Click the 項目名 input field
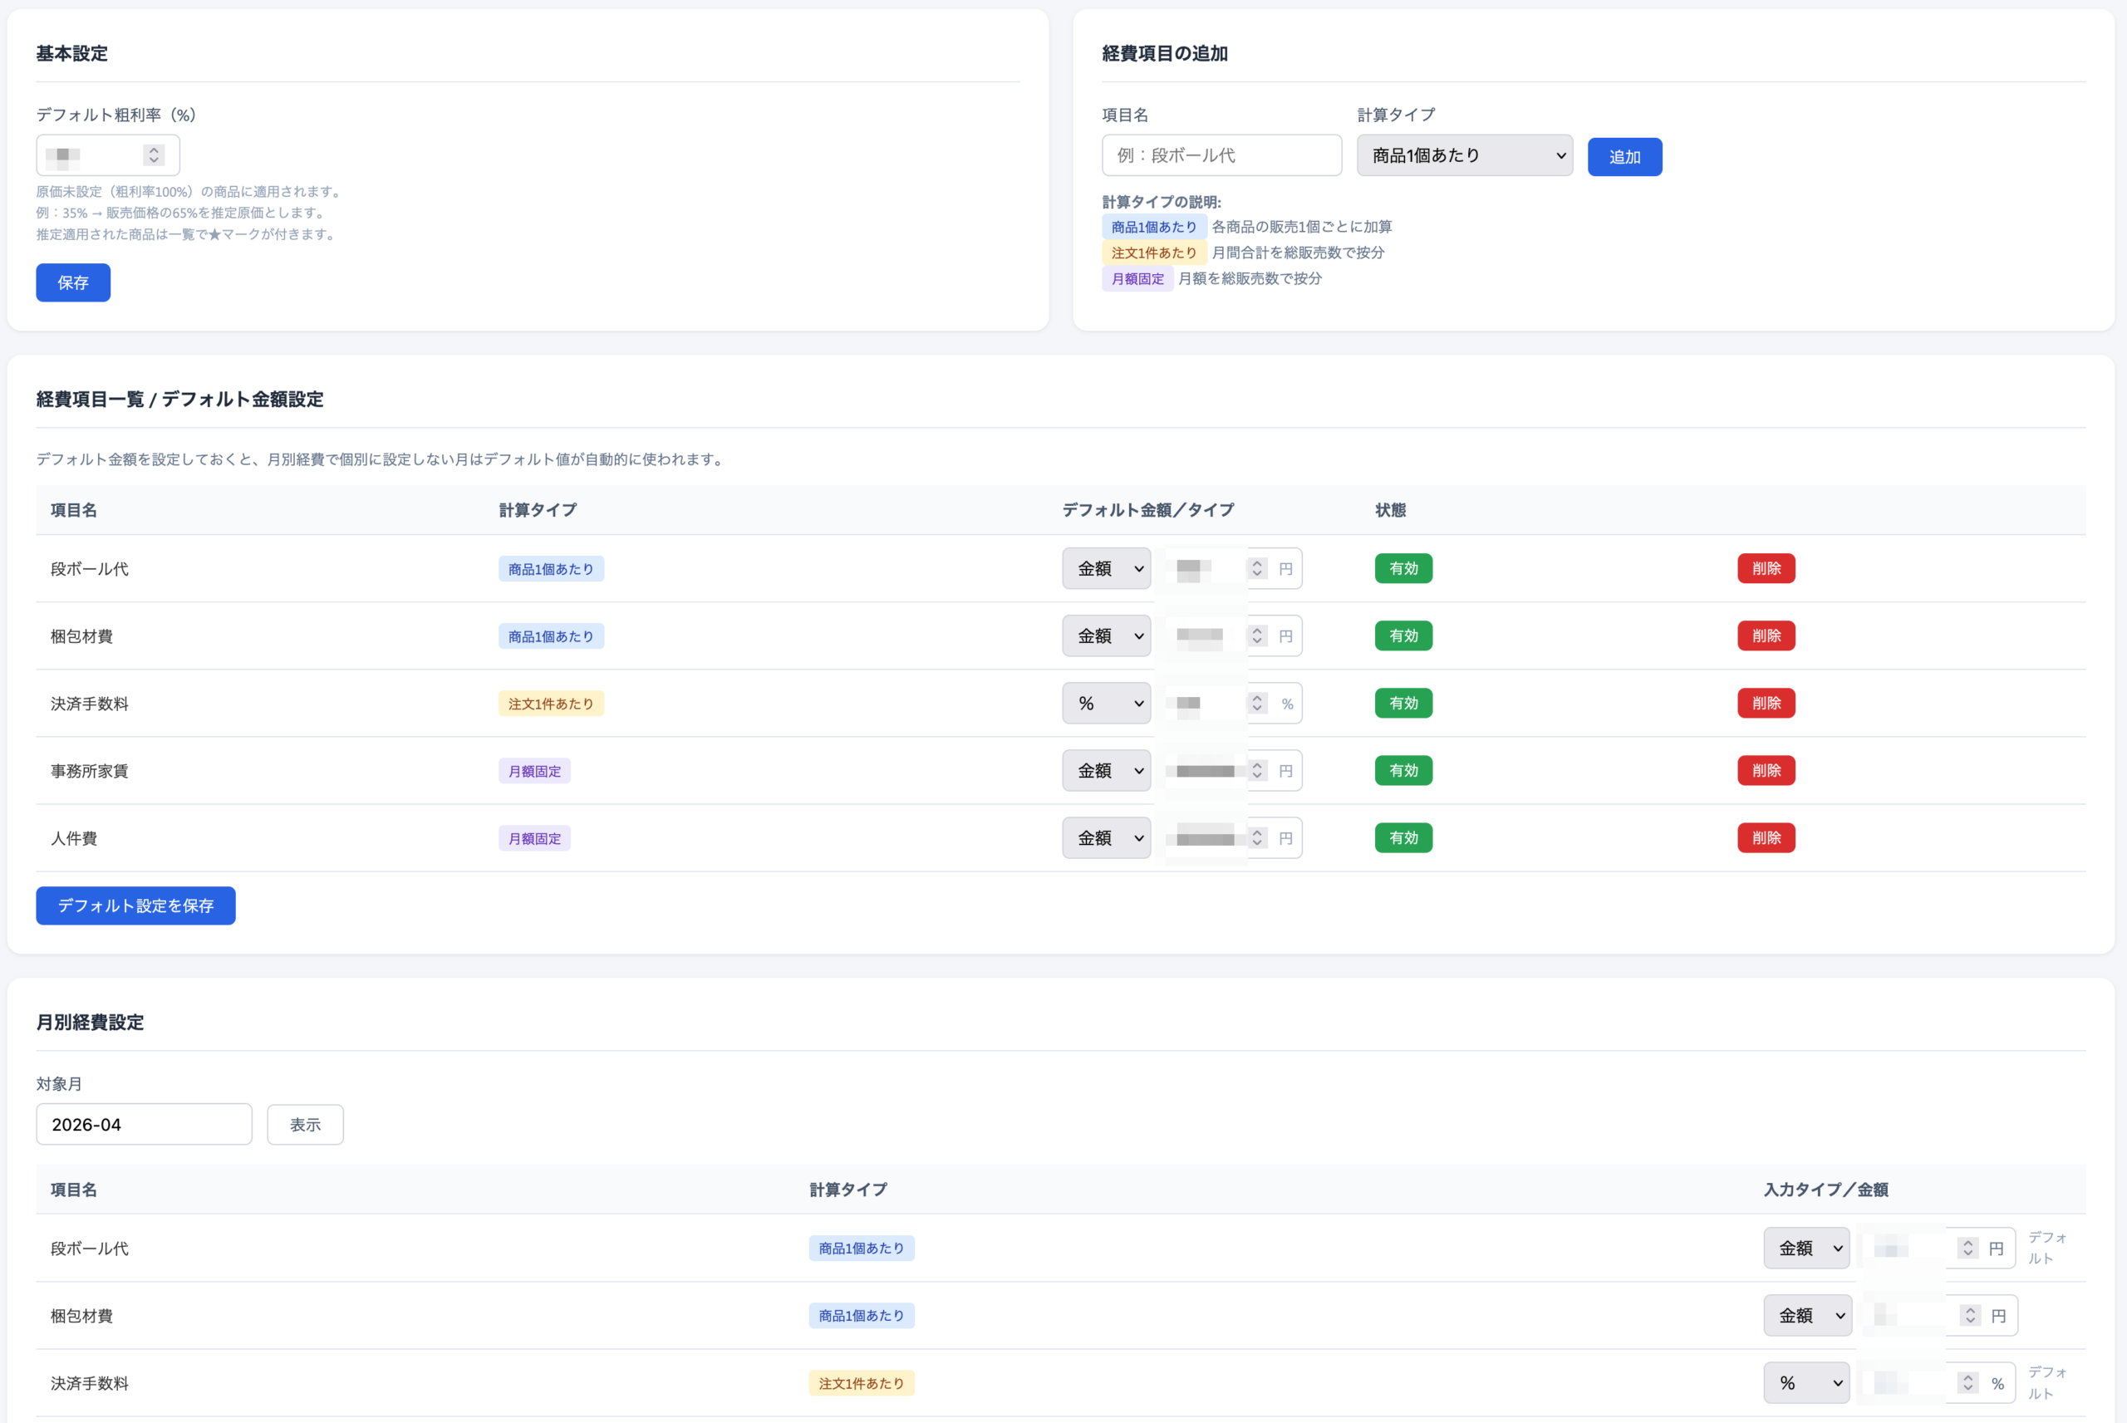 1221,155
